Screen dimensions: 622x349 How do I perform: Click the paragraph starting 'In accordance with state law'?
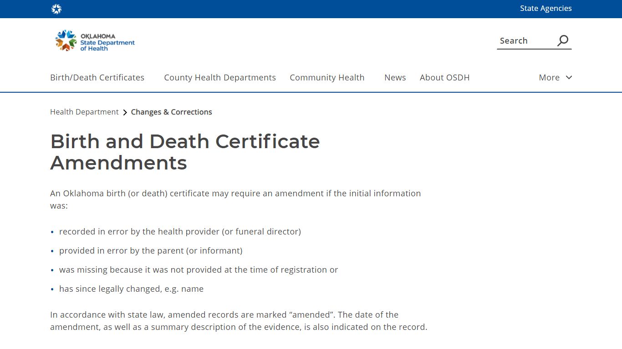pos(239,321)
